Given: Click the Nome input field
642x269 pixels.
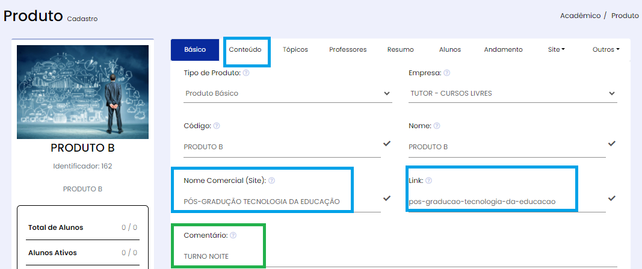Looking at the screenshot, I should pyautogui.click(x=507, y=147).
